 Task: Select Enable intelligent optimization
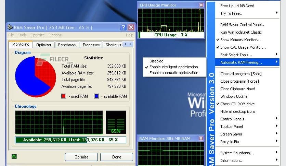pos(174,67)
